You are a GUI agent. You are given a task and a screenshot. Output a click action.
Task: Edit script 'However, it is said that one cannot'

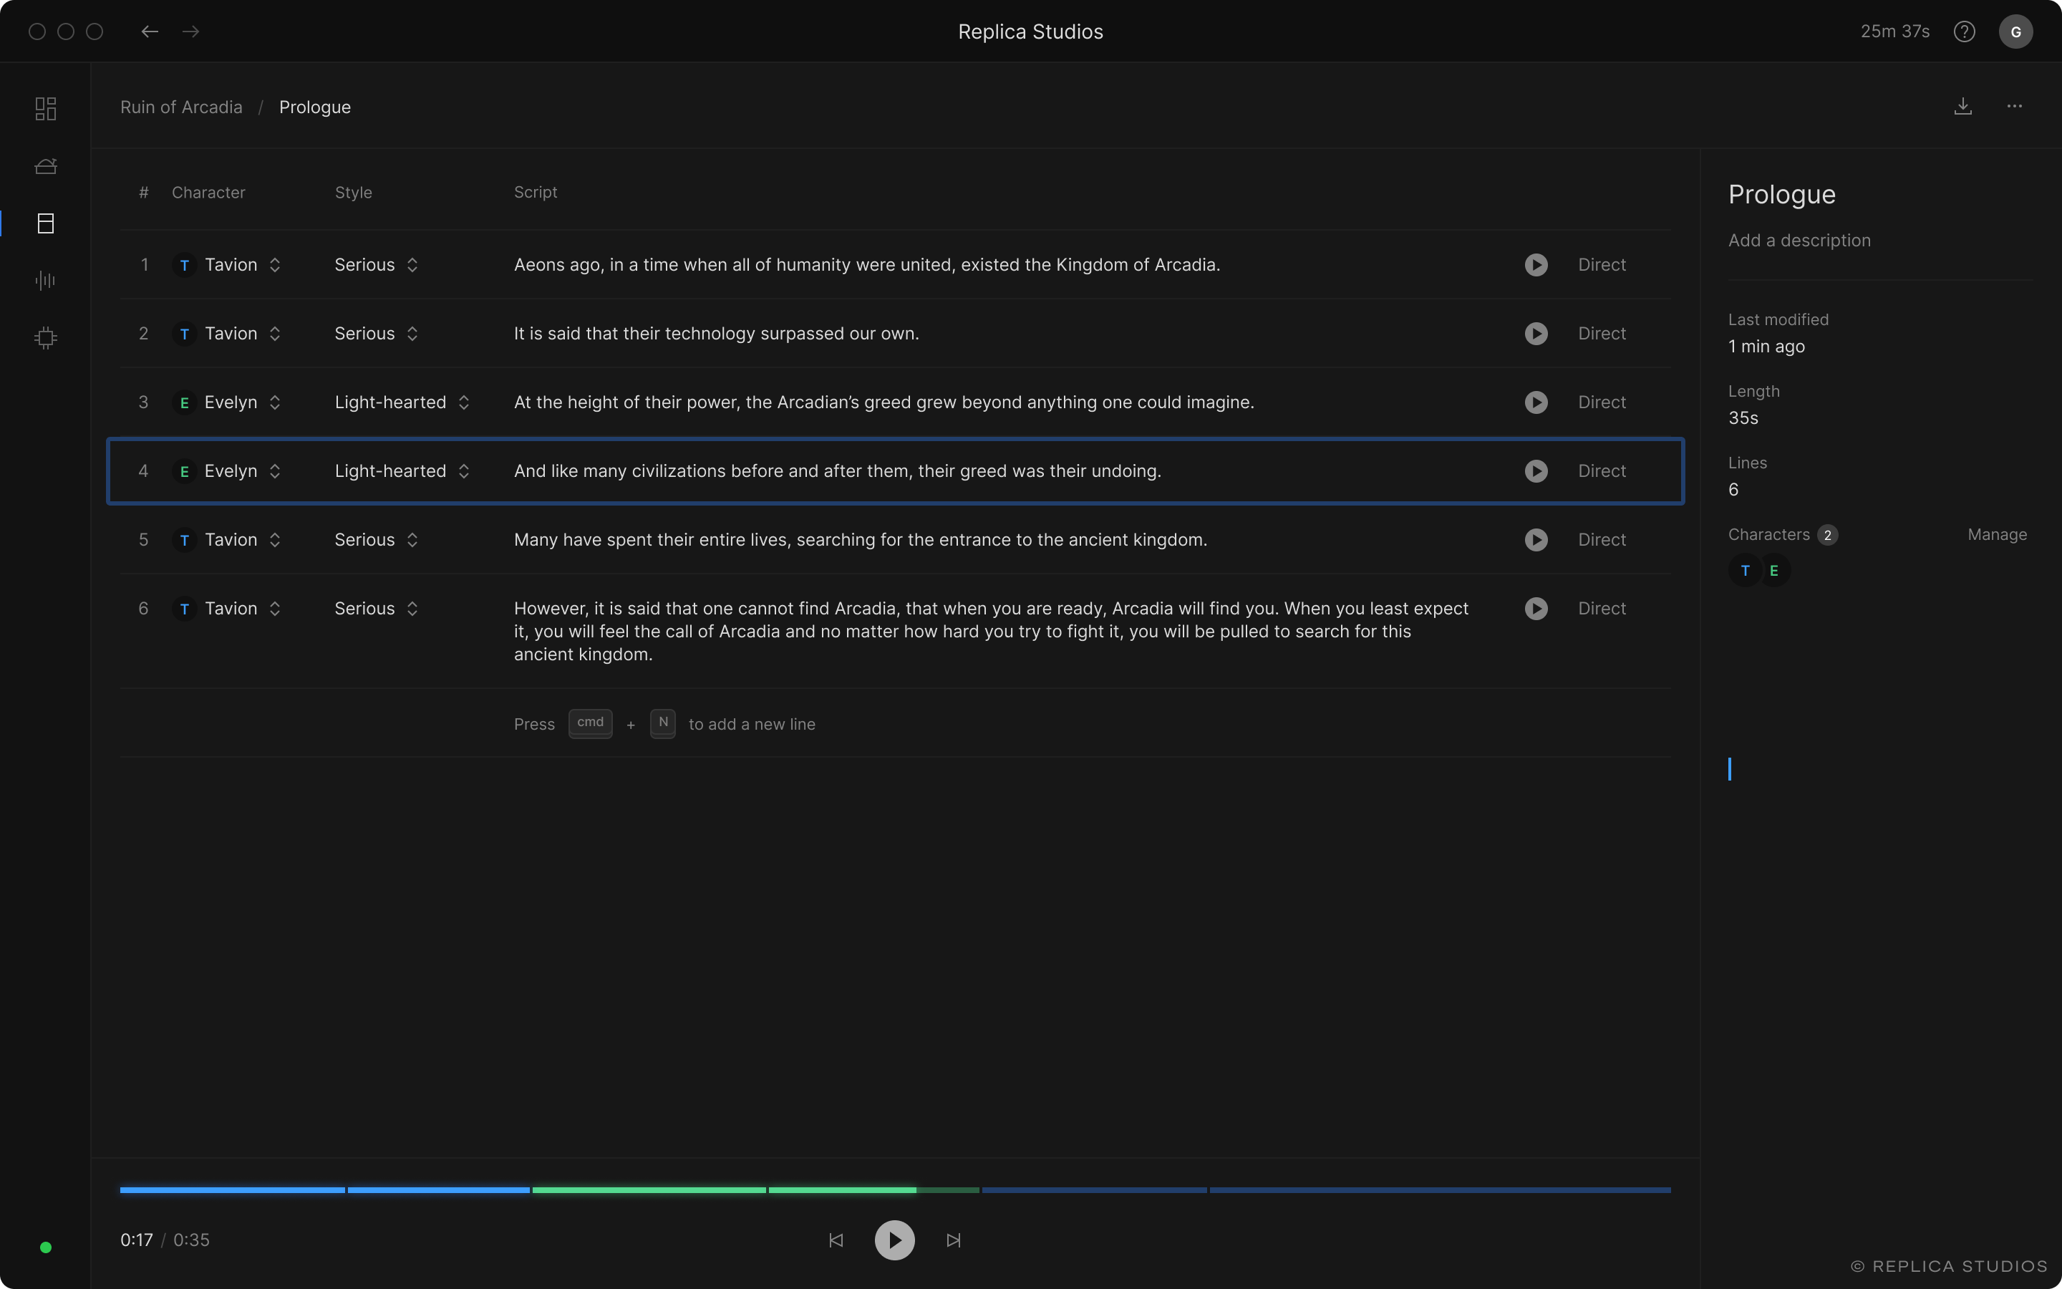991,632
